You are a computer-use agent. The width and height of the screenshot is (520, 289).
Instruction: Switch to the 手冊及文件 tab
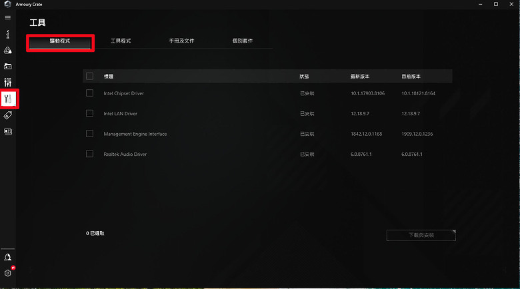click(182, 41)
